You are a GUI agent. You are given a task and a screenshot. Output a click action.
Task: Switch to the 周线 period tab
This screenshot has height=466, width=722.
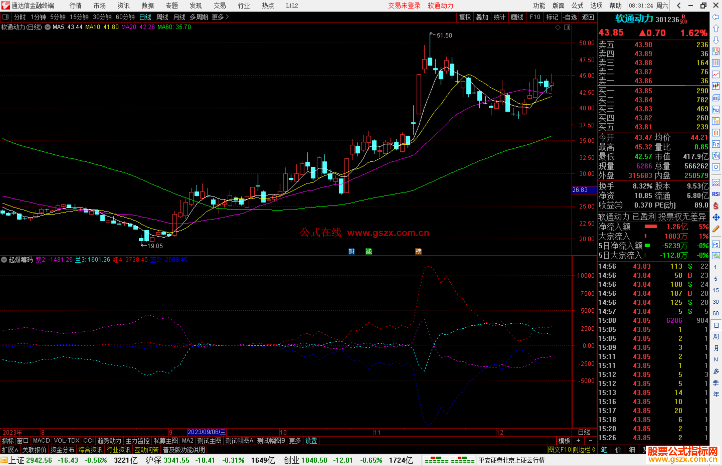tap(162, 17)
